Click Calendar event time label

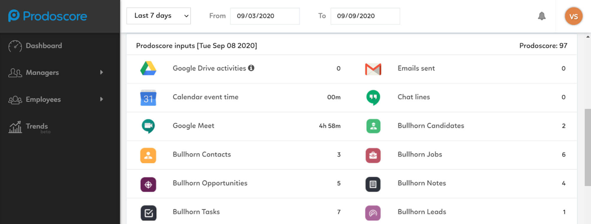[205, 97]
